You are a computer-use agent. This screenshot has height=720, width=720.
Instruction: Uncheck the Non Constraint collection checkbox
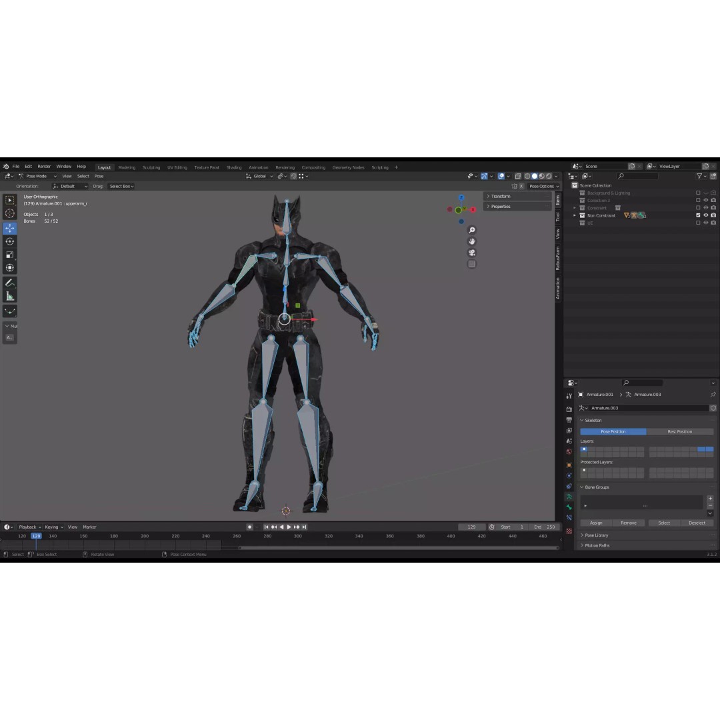click(698, 215)
